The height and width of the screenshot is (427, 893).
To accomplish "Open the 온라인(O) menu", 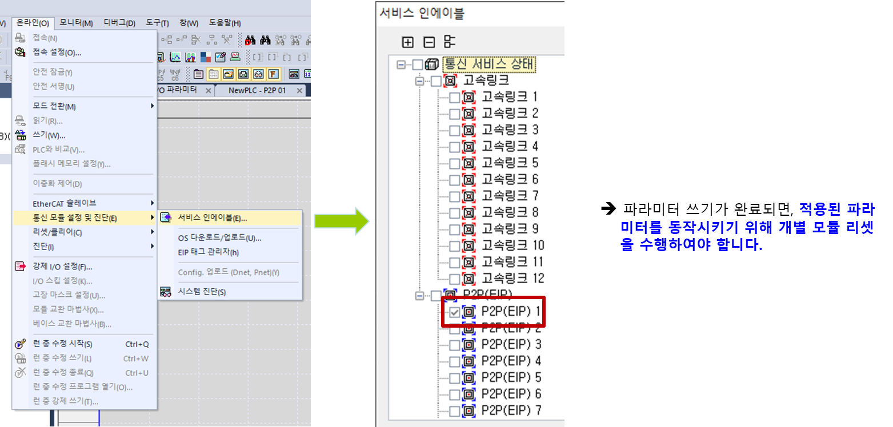I will [x=33, y=23].
